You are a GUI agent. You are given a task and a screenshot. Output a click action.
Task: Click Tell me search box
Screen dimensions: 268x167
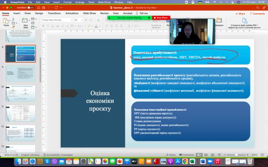[142, 13]
